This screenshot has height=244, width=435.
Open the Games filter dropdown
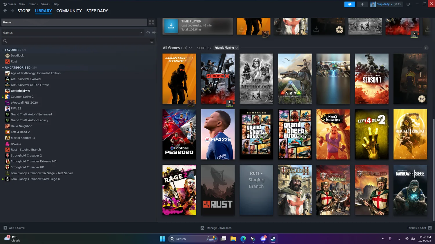pos(141,33)
